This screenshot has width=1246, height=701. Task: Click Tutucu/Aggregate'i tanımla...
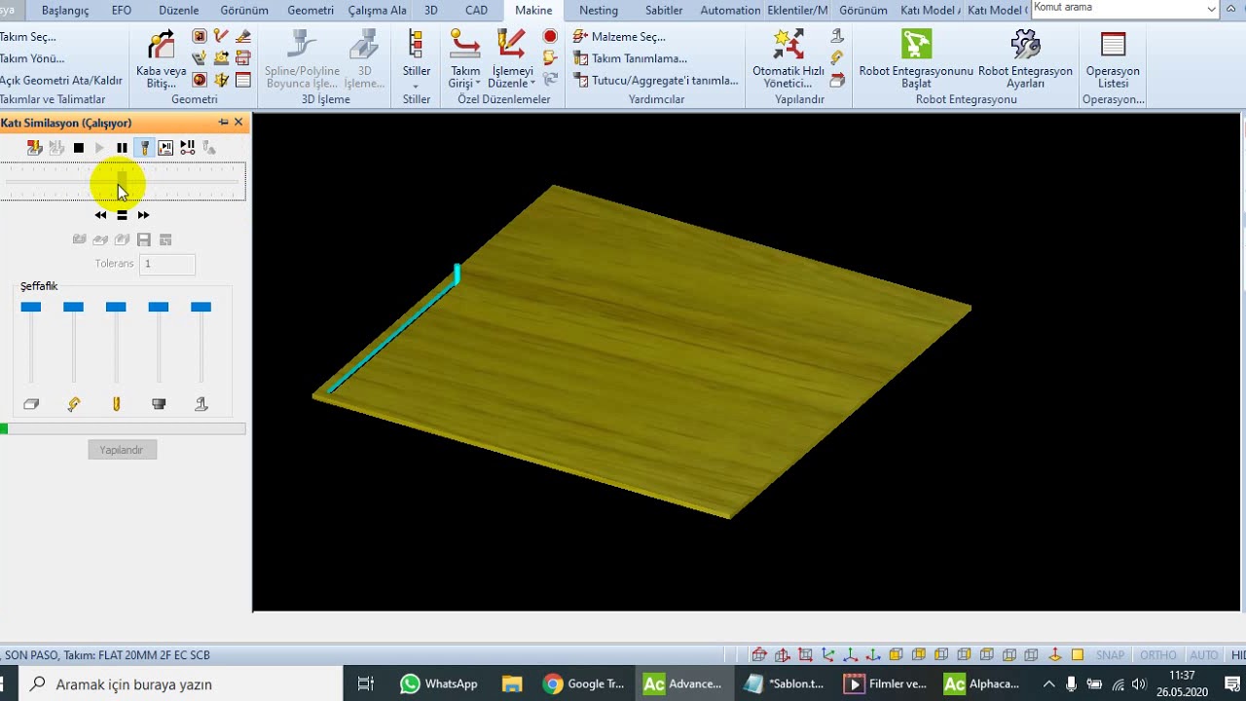coord(656,80)
